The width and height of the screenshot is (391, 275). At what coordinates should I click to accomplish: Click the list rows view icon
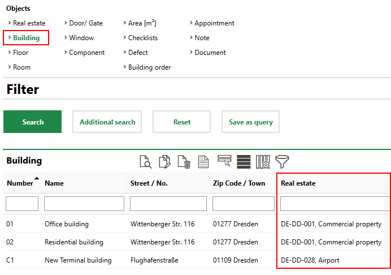(x=244, y=161)
